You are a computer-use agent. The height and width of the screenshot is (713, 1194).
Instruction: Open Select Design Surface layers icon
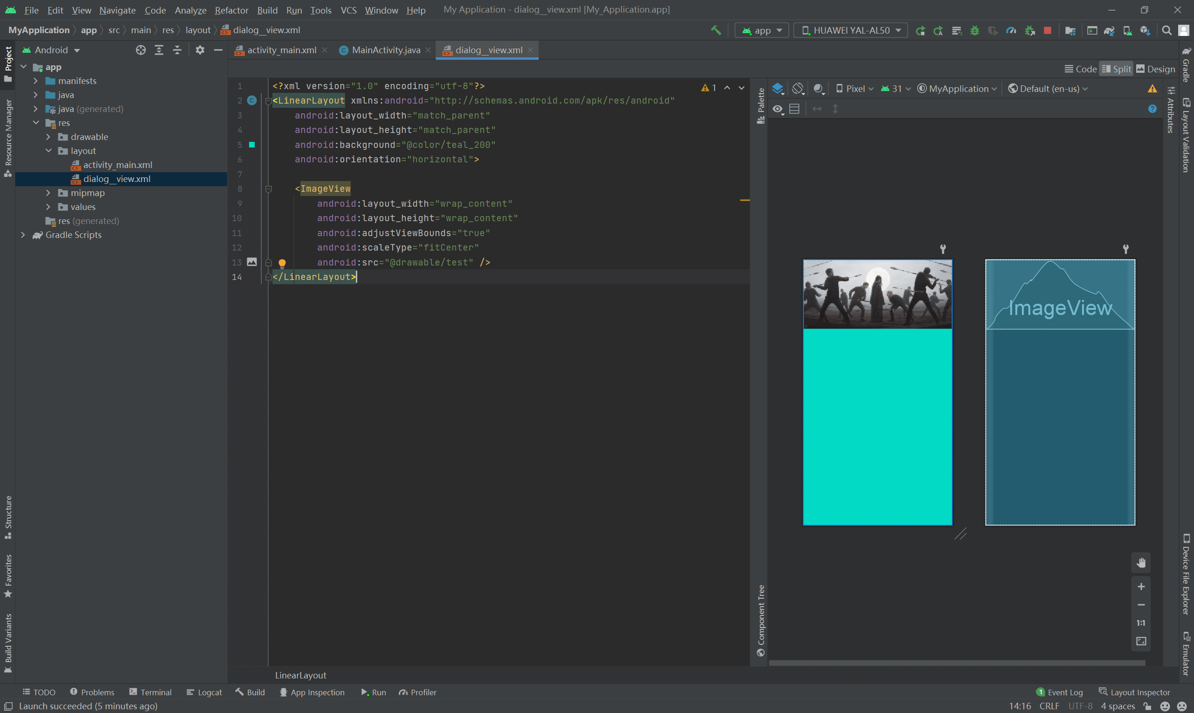pyautogui.click(x=778, y=88)
